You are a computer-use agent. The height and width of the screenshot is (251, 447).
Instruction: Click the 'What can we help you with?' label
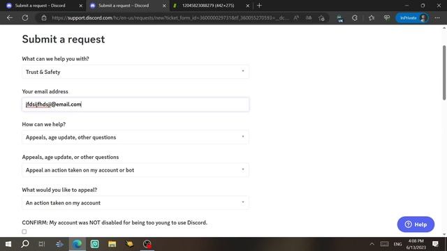56,59
